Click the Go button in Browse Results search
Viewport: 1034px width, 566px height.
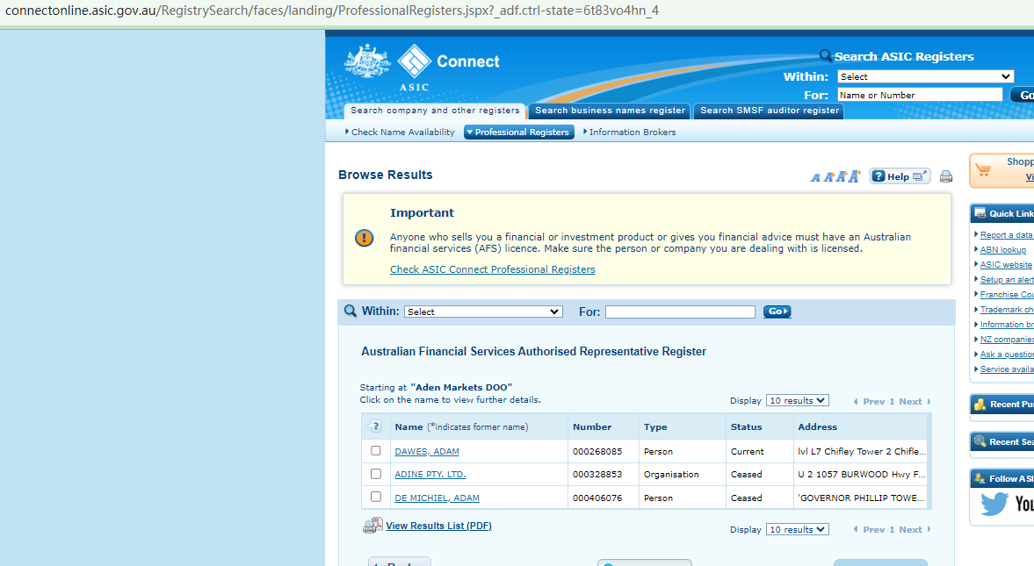(x=777, y=312)
